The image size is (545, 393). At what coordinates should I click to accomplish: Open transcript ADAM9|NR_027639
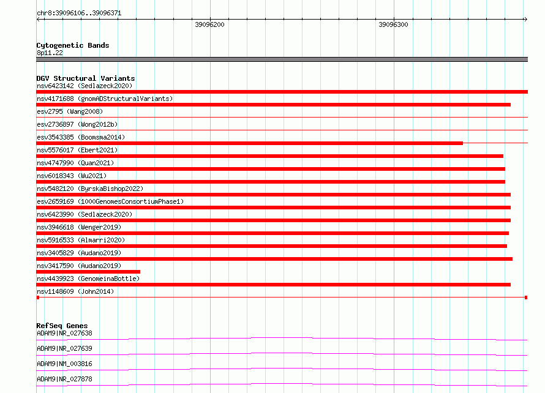click(64, 348)
